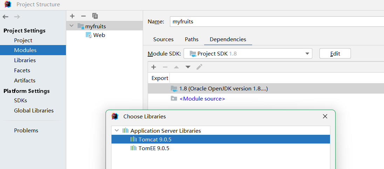Select the Dependencies tab
384x169 pixels.
[x=228, y=39]
